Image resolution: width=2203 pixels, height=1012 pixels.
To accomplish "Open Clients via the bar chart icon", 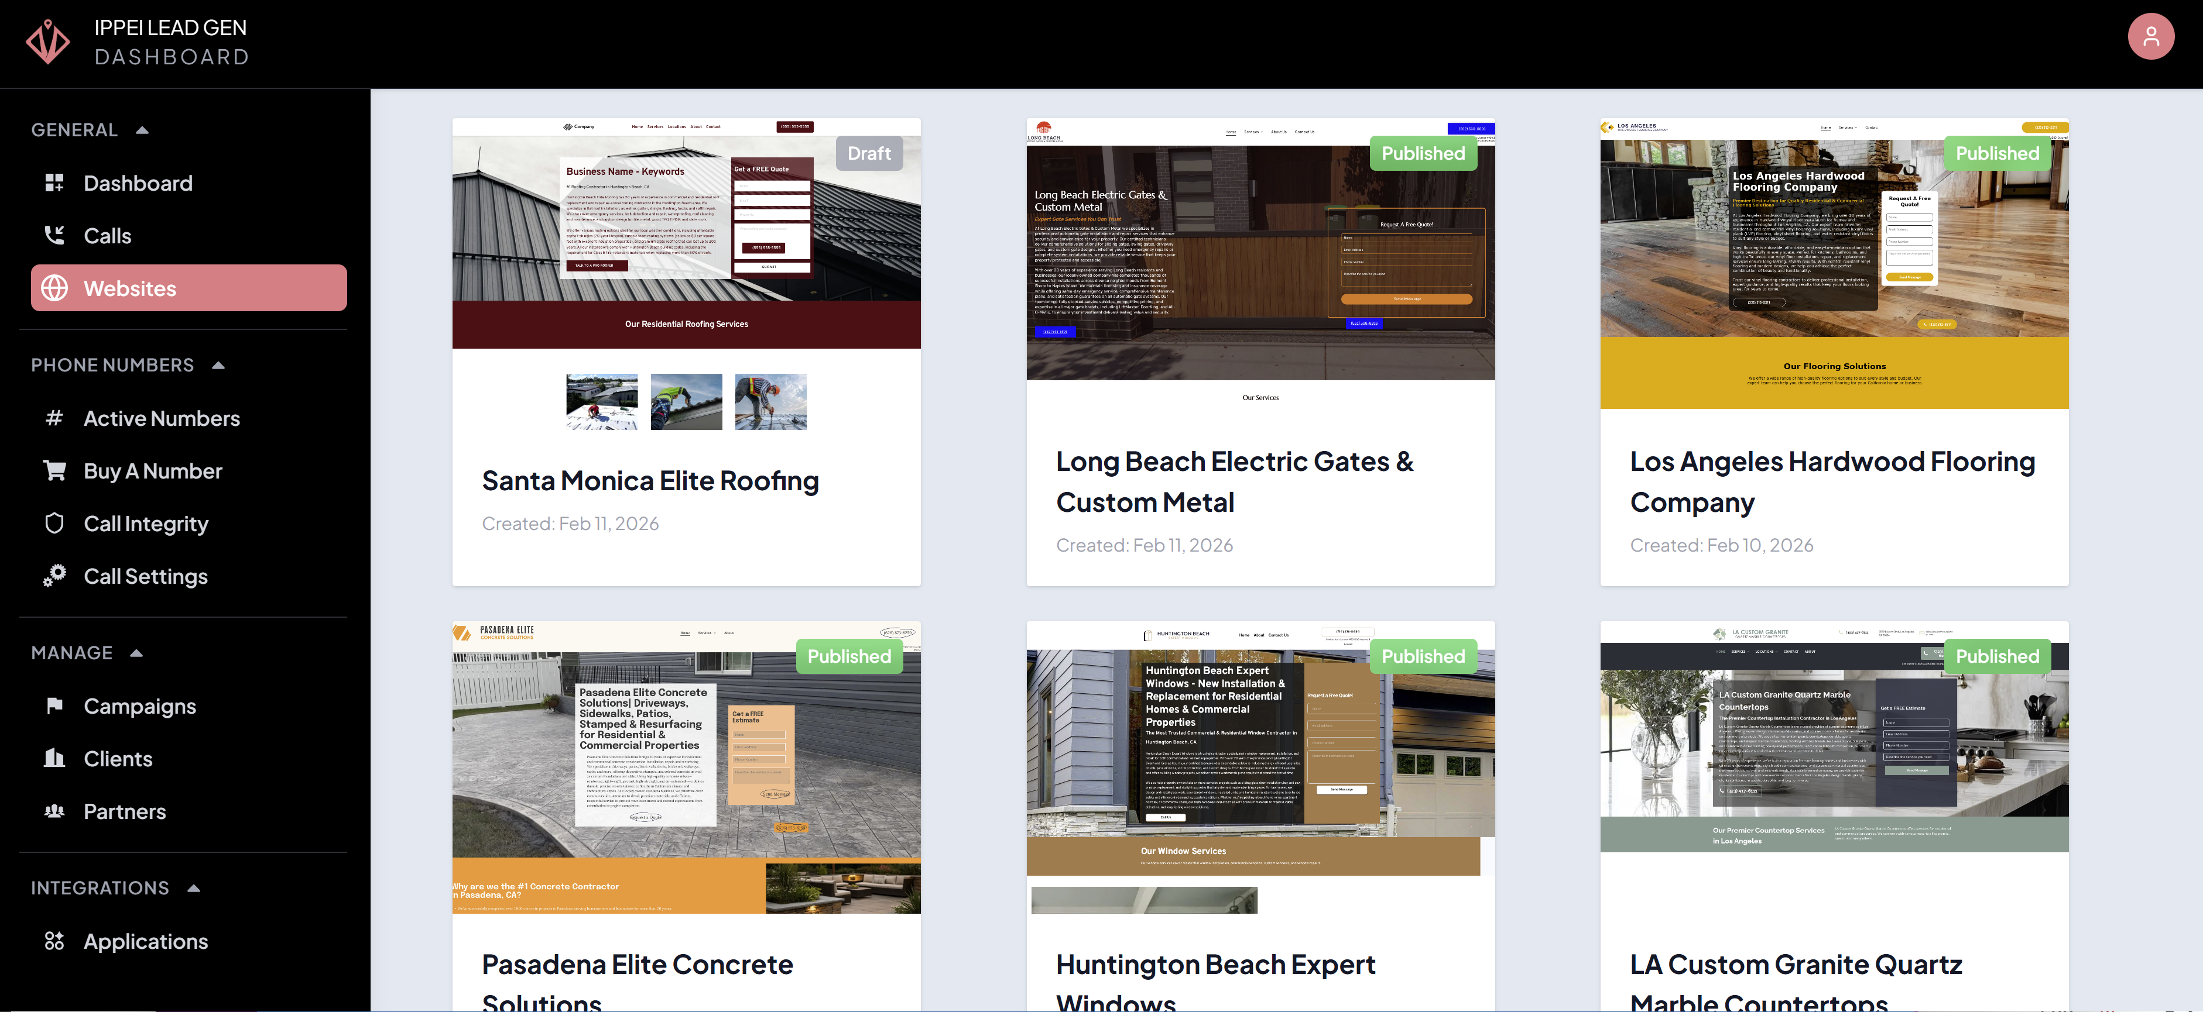I will 54,758.
